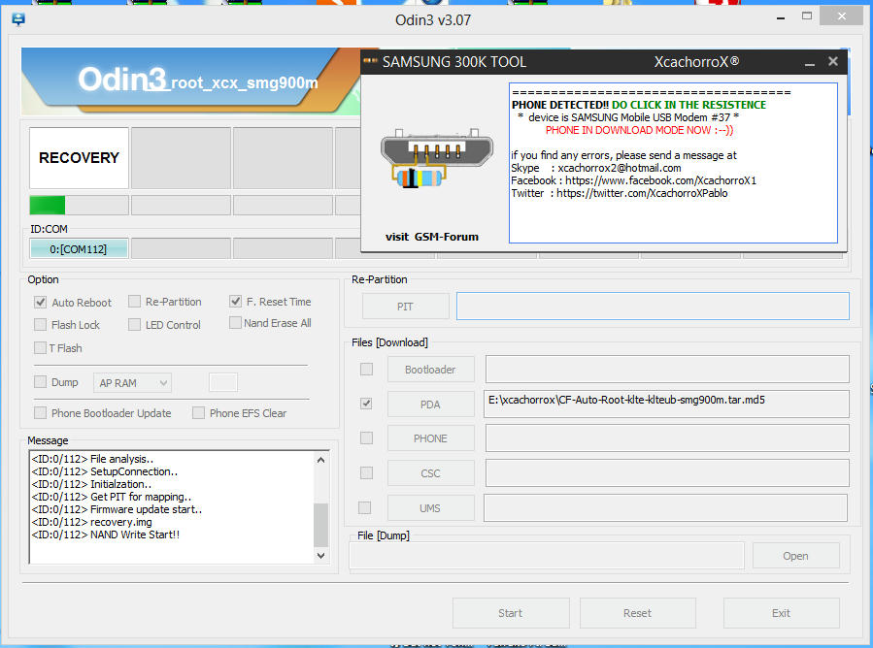873x648 pixels.
Task: Maximize the Odin3 window
Action: [807, 16]
